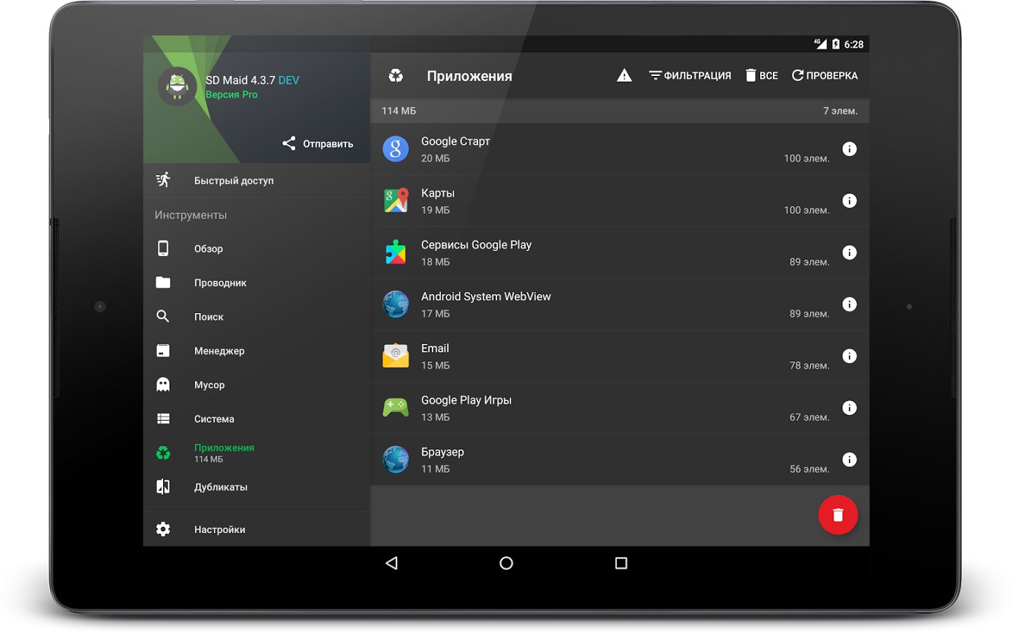Open info for Карты app
This screenshot has height=633, width=1012.
(x=850, y=201)
